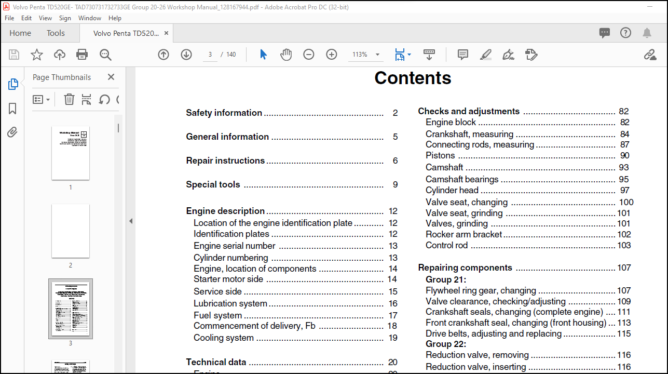This screenshot has height=374, width=668.
Task: Go to next page with down arrow
Action: coord(186,55)
